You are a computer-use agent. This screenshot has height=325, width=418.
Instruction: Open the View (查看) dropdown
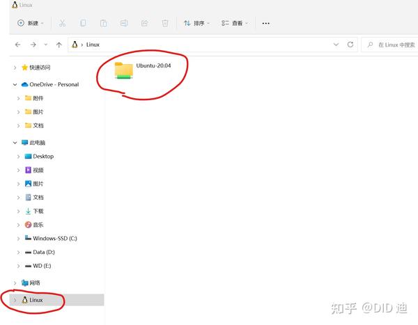tap(235, 23)
